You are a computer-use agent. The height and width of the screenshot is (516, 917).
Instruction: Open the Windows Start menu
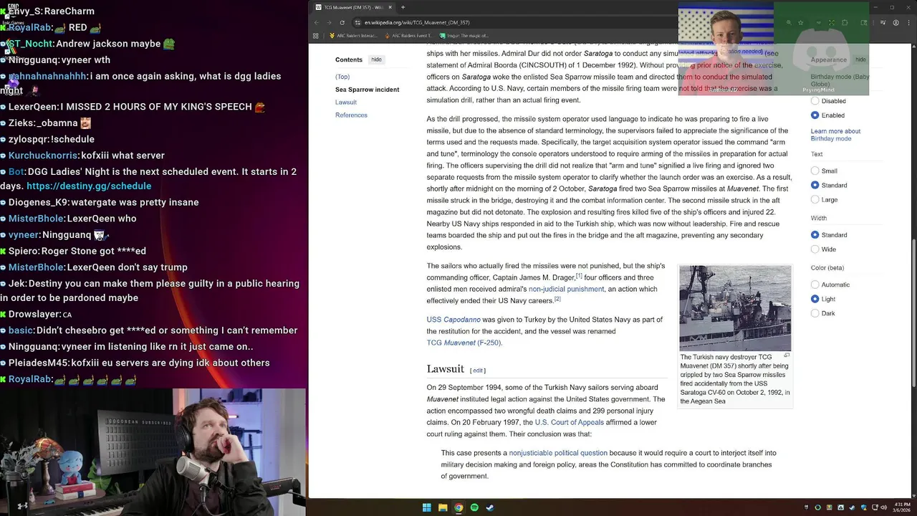click(x=427, y=507)
